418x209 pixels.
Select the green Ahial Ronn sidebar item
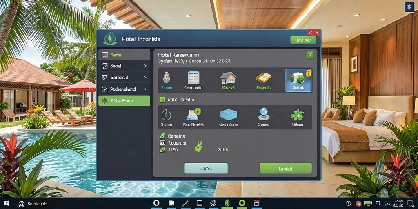pos(124,101)
